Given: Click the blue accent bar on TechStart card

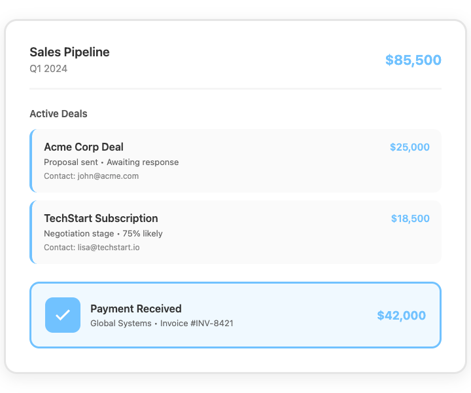Looking at the screenshot, I should coord(31,232).
